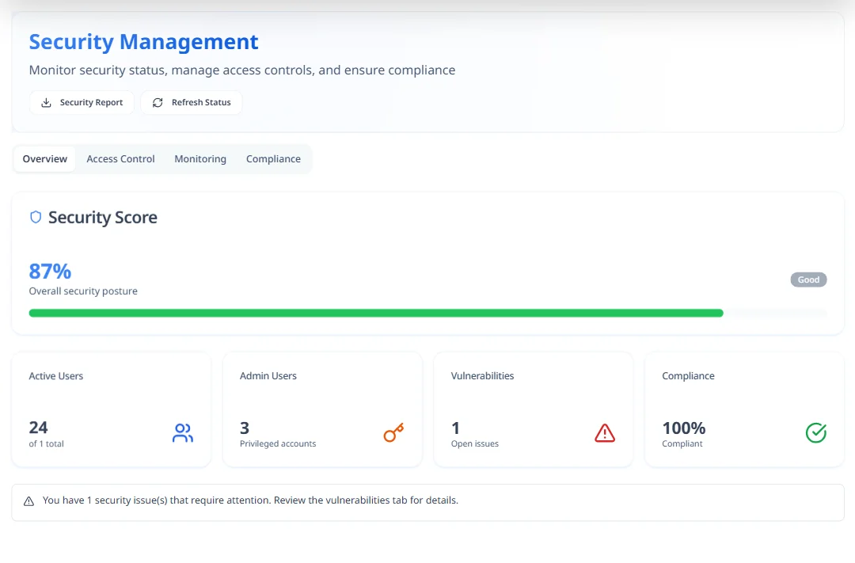
Task: Go to the Compliance tab
Action: click(x=273, y=158)
